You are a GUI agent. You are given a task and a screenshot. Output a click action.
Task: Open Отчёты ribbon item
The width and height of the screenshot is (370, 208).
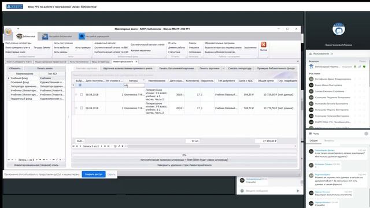click(x=172, y=43)
